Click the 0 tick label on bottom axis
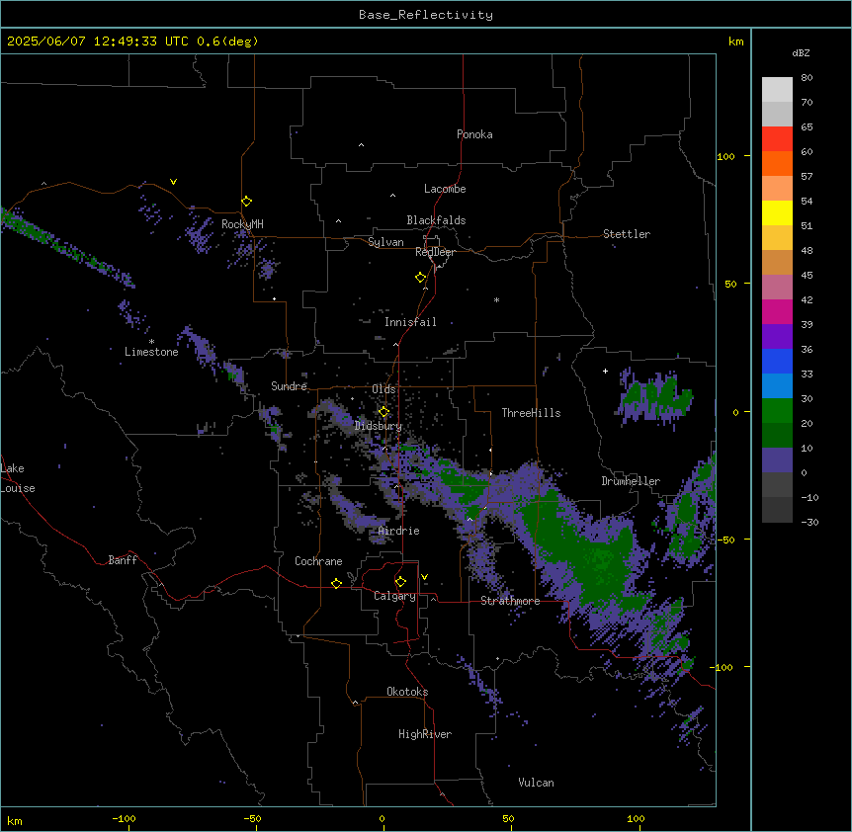852x832 pixels. 382,818
